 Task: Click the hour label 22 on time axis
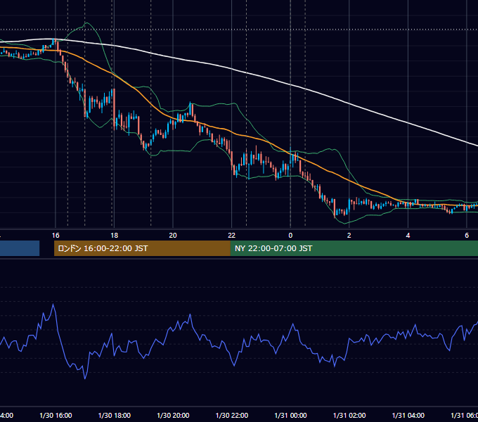pyautogui.click(x=232, y=236)
